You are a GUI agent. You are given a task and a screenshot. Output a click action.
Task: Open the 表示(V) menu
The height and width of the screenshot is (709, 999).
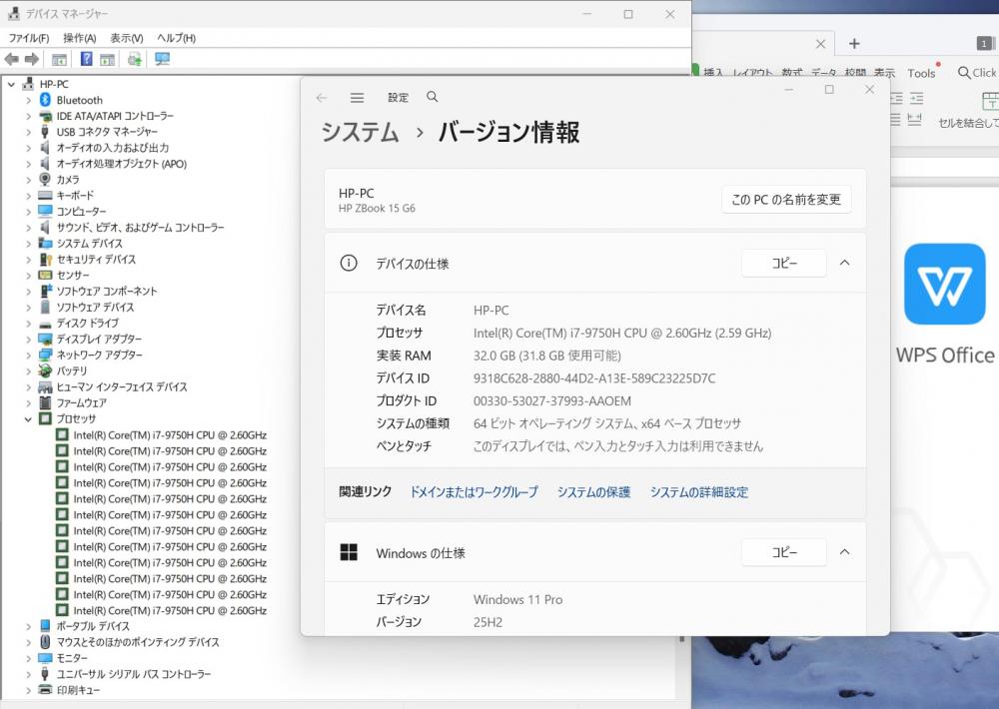coord(126,38)
